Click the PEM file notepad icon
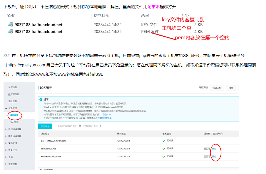This screenshot has height=174, width=266. click(x=11, y=32)
